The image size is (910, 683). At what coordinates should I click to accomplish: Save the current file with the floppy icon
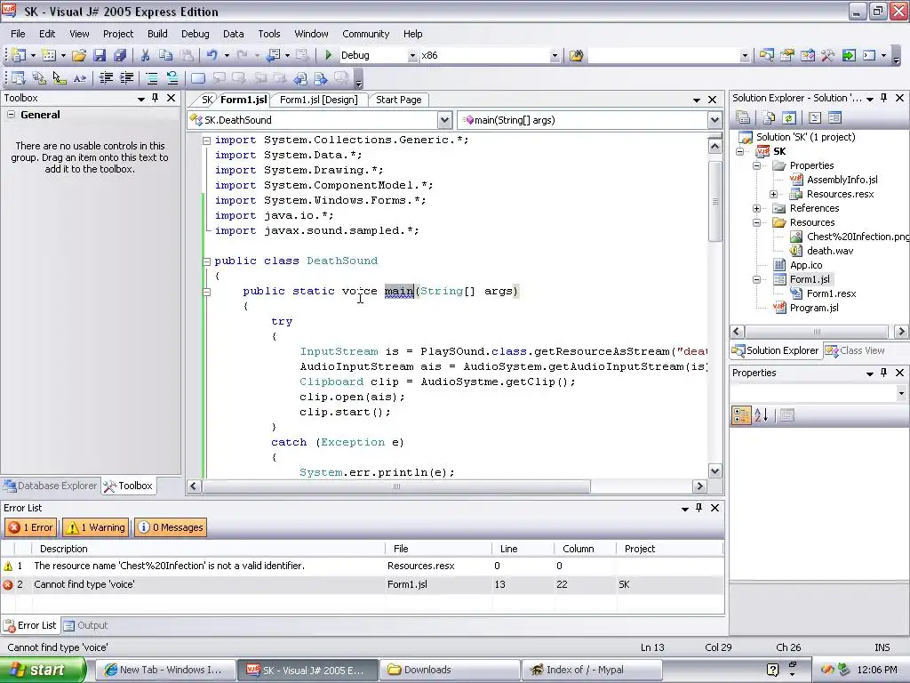(x=100, y=55)
